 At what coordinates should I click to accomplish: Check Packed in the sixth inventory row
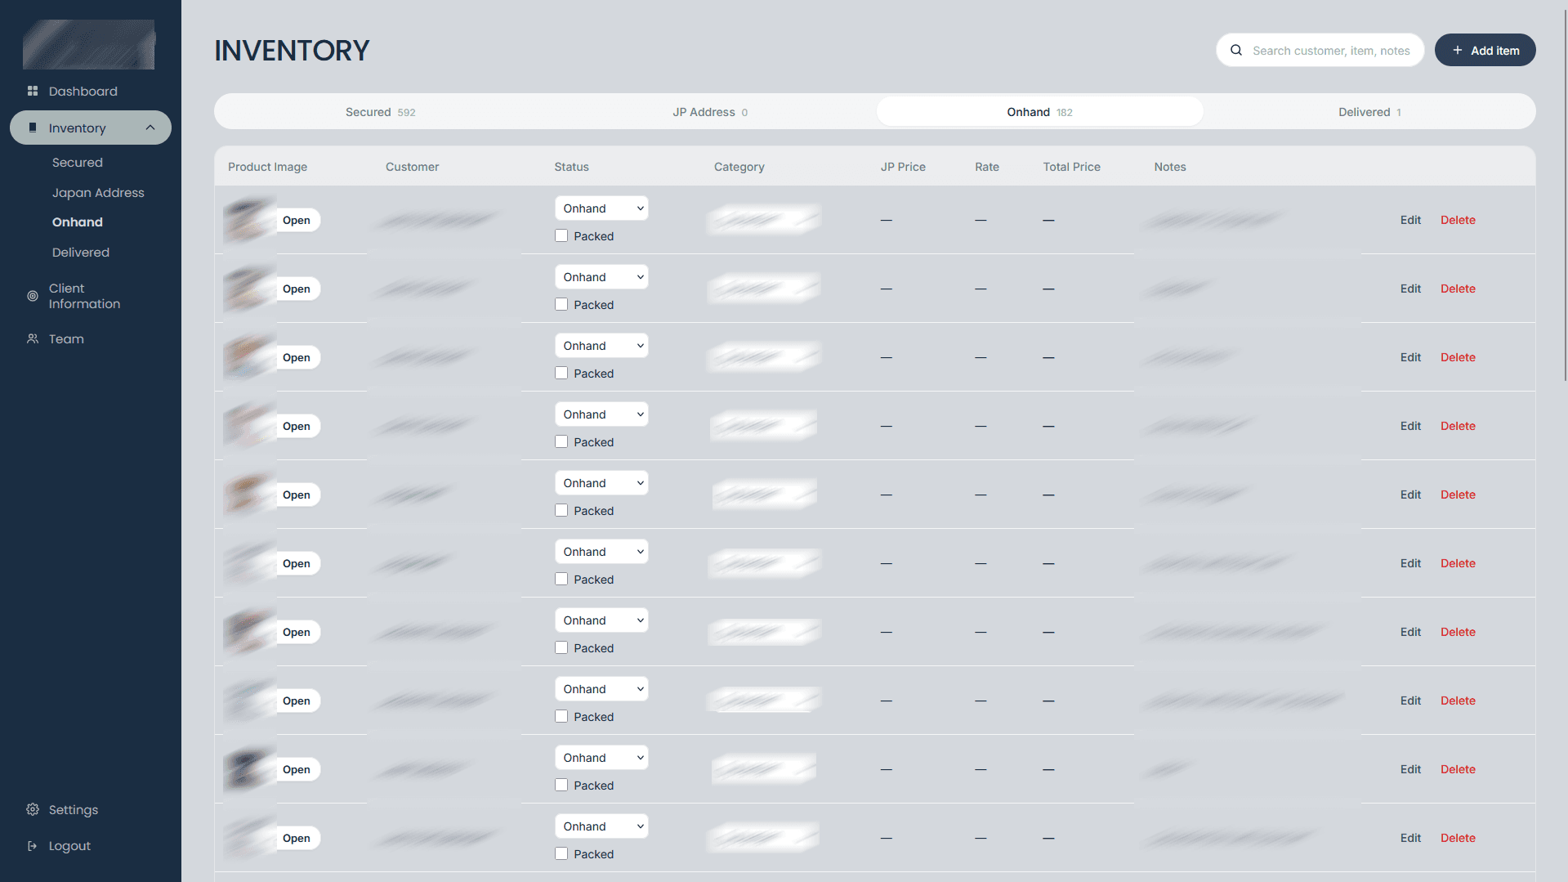click(561, 579)
